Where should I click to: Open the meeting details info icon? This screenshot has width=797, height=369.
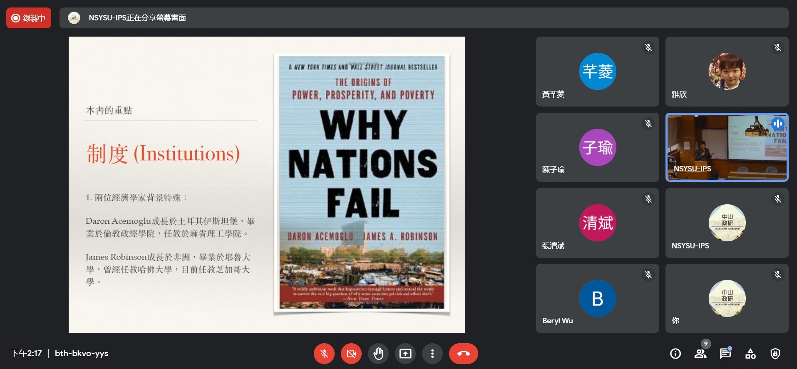pyautogui.click(x=675, y=354)
